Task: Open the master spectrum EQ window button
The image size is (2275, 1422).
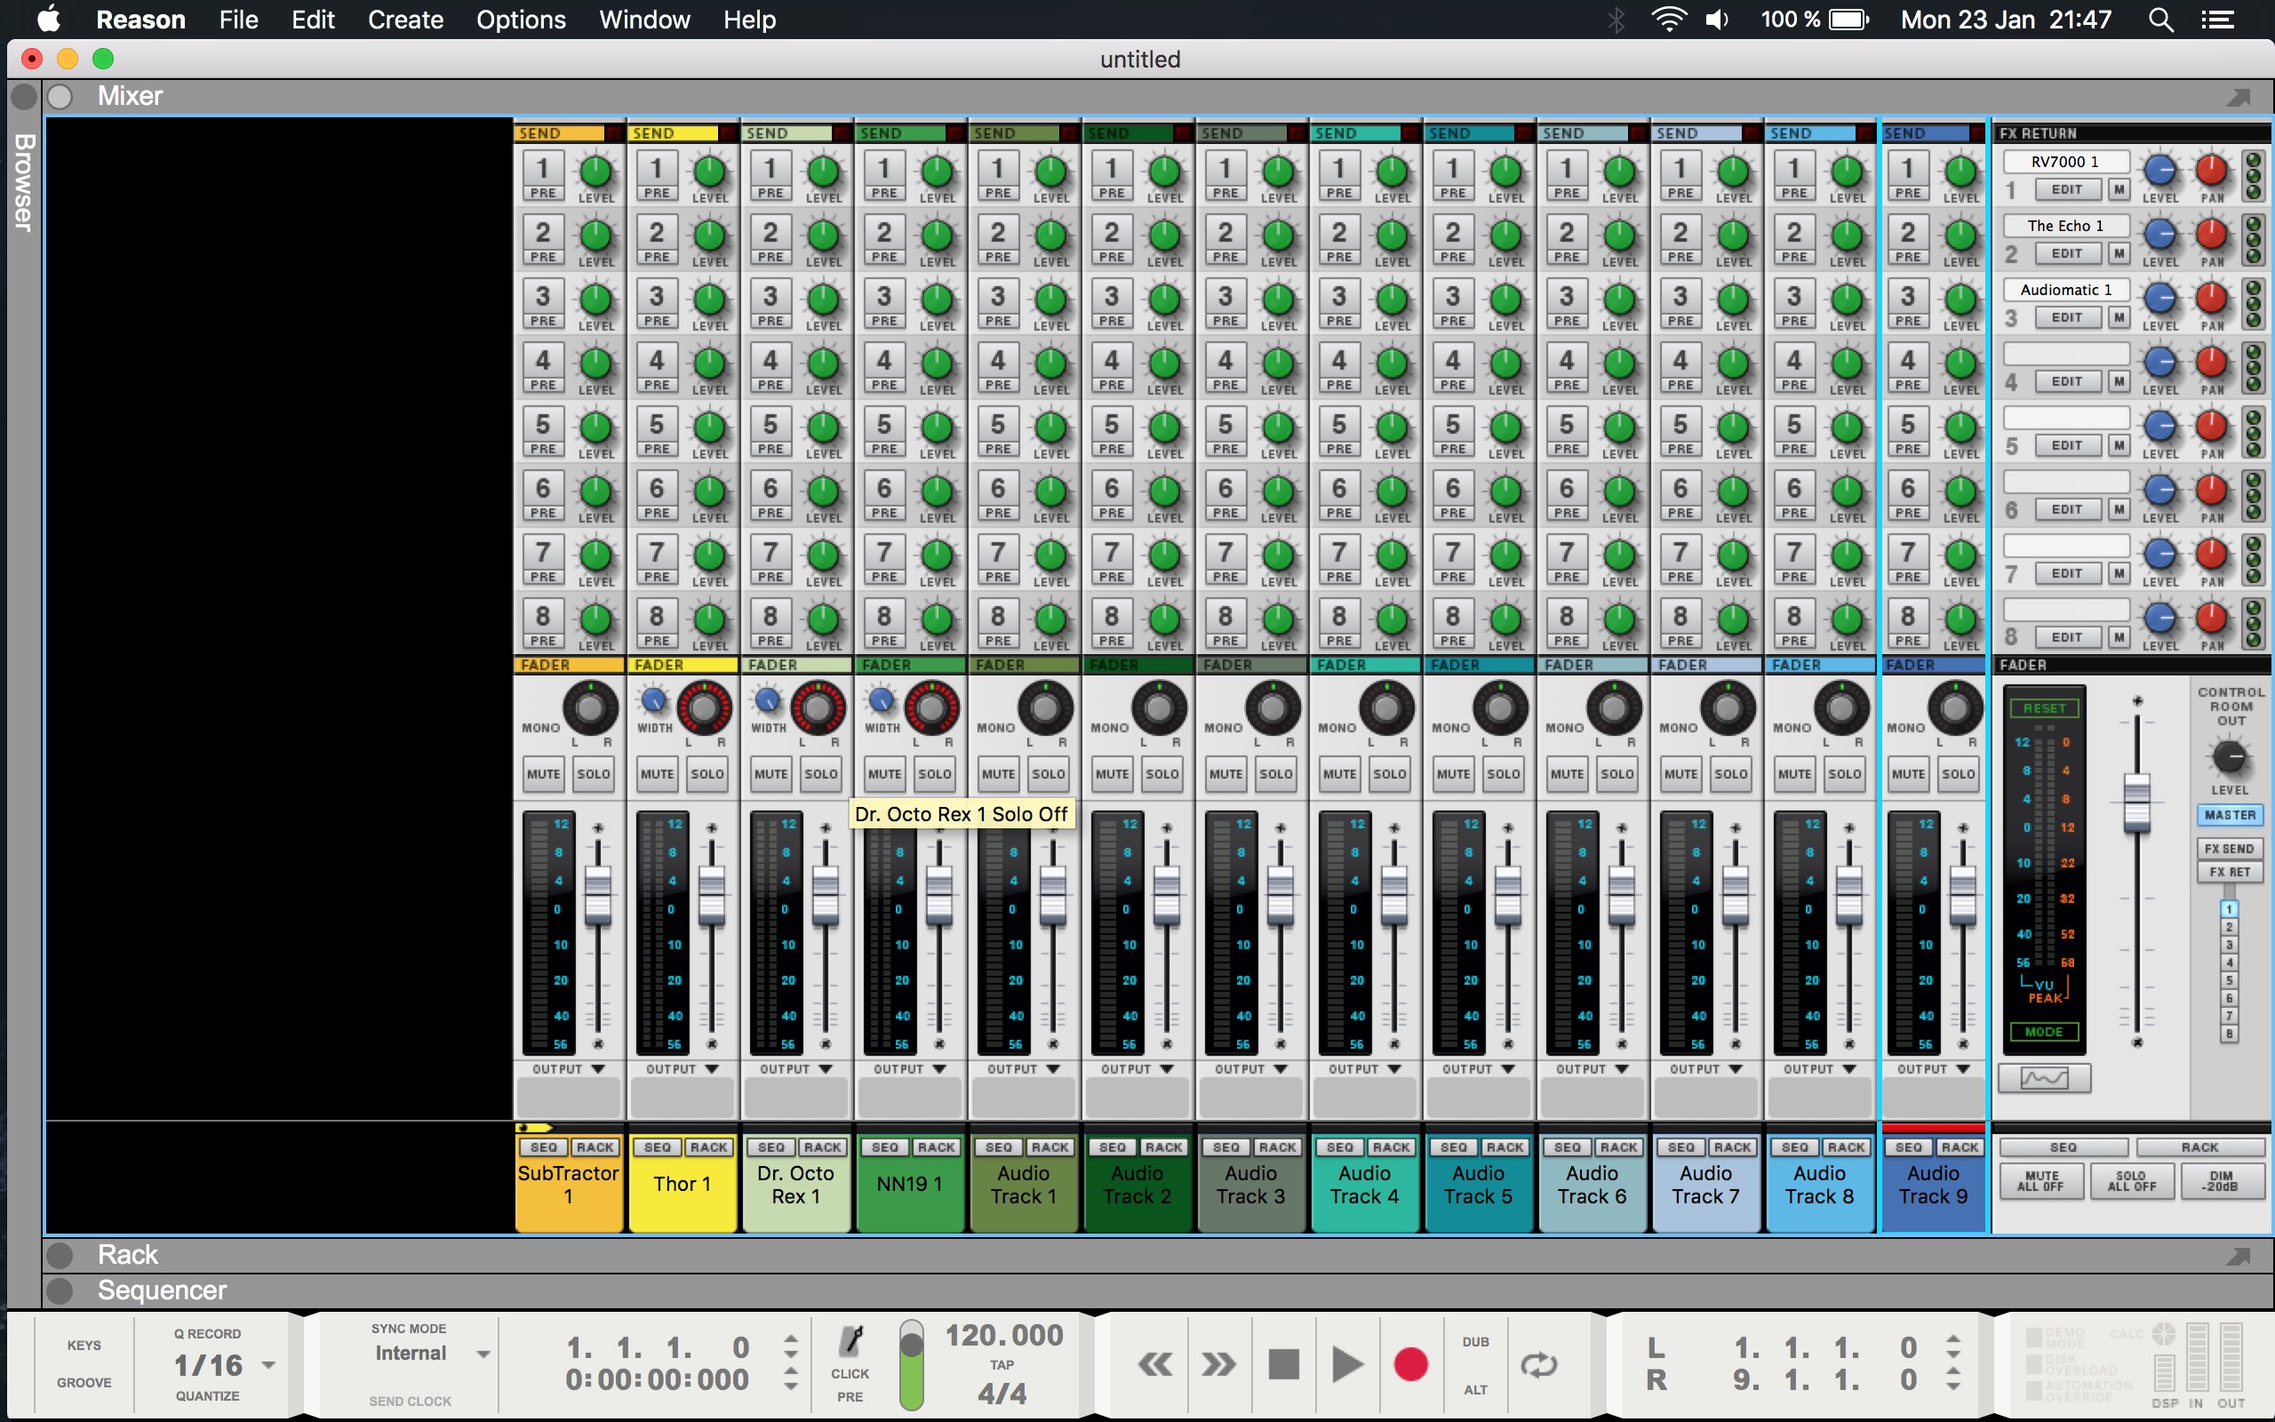Action: tap(2044, 1078)
